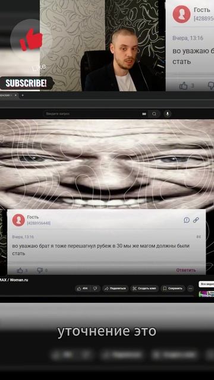
Task: Click 'Вчера, 13:16' in the top-right comment
Action: point(188,38)
